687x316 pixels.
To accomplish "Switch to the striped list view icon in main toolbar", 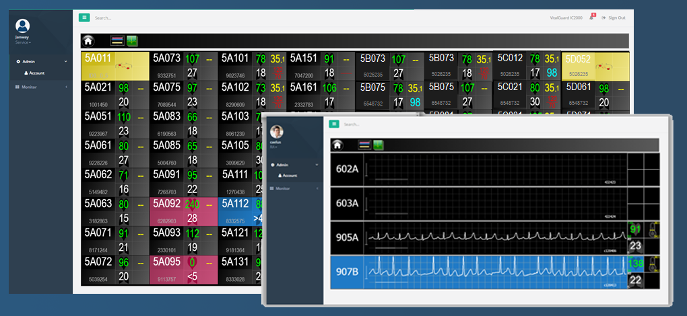I will coord(117,41).
